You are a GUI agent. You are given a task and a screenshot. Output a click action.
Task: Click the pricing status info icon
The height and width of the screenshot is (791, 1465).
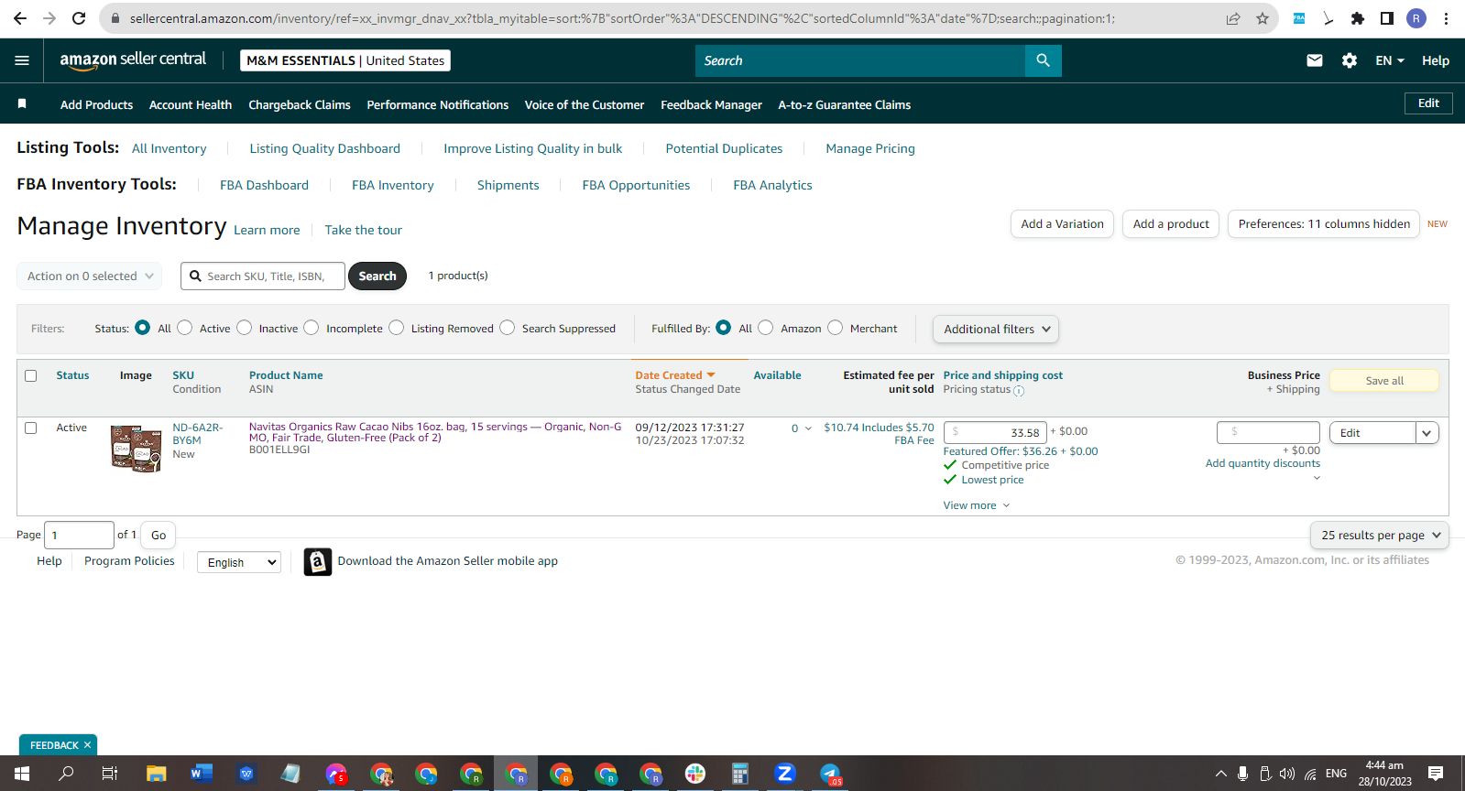click(x=1019, y=391)
